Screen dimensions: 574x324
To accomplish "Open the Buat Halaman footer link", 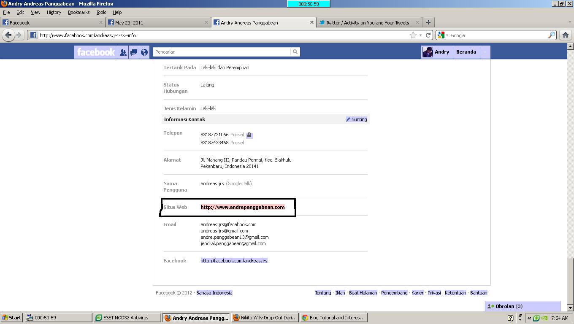I will click(x=363, y=293).
